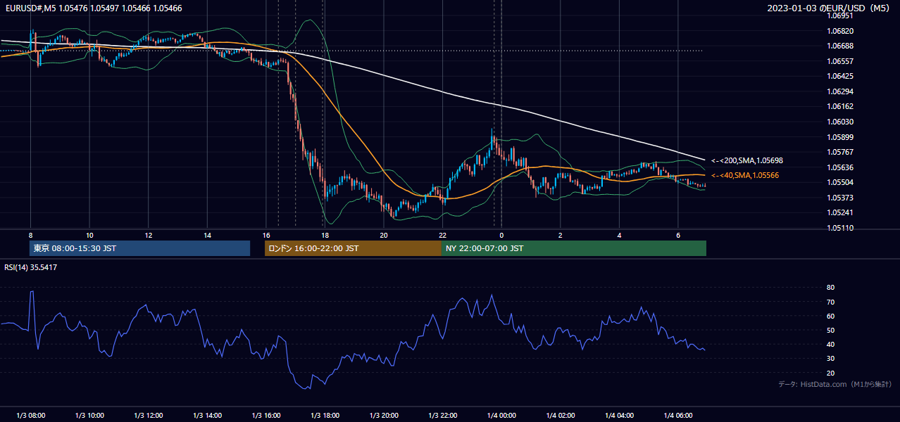
Task: Click the 1/3 16:00 bottom date label
Action: 266,416
